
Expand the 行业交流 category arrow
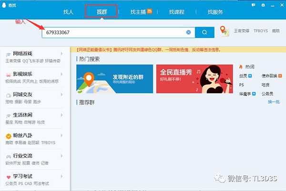[x=61, y=156]
